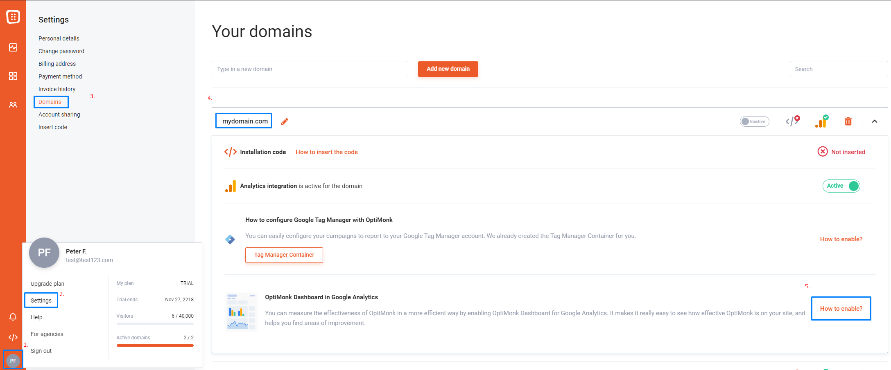Click the insert code icon in sidebar
This screenshot has width=891, height=370.
coord(13,337)
